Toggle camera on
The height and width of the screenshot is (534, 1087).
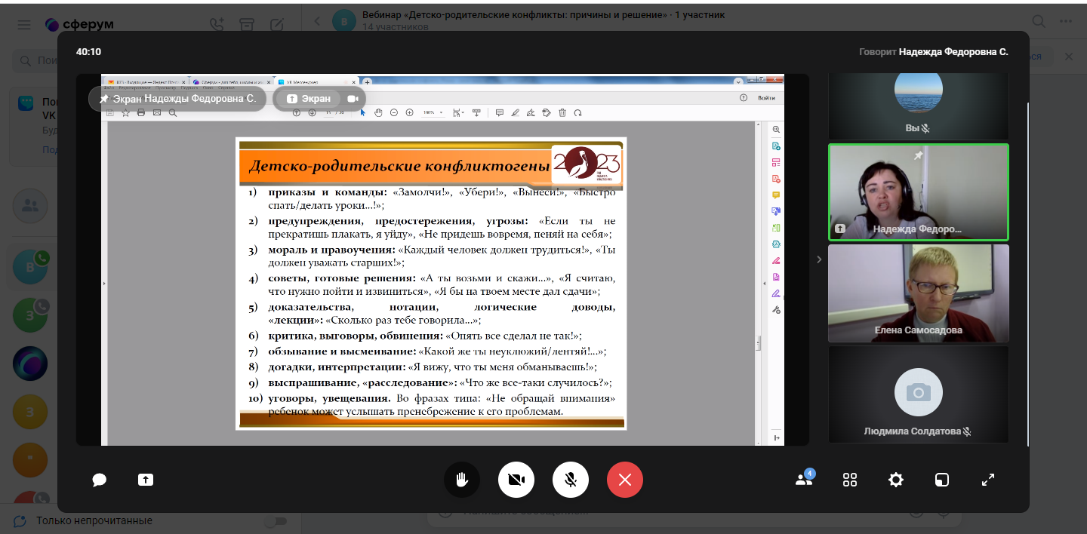pos(516,480)
